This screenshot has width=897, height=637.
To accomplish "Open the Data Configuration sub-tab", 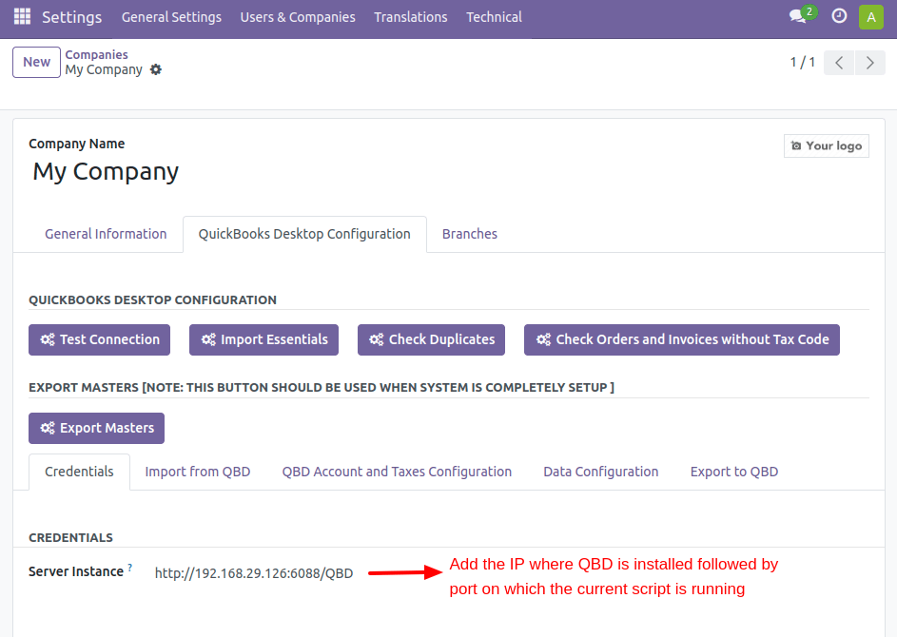I will pos(600,472).
